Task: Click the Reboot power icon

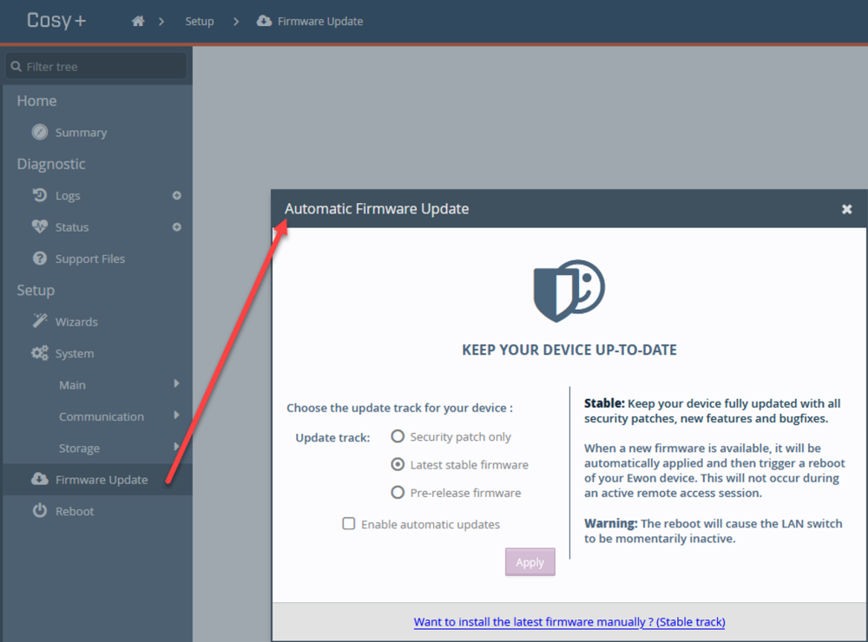Action: click(40, 511)
